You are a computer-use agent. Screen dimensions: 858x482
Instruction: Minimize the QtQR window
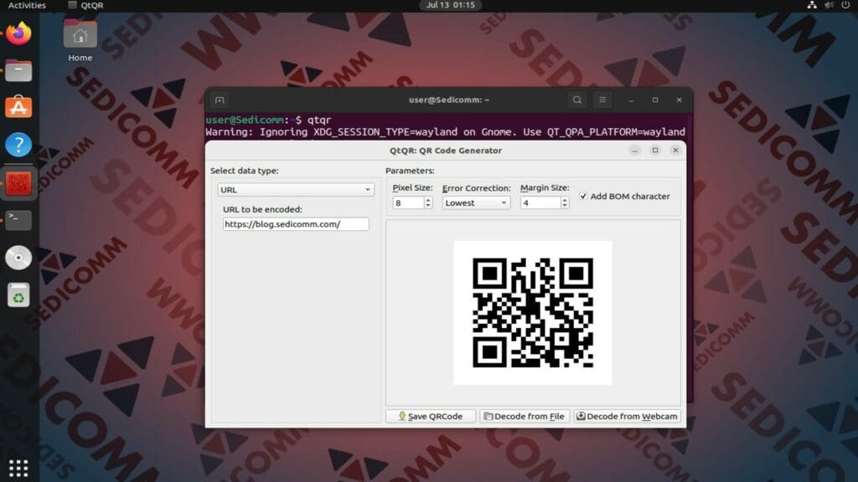tap(635, 151)
